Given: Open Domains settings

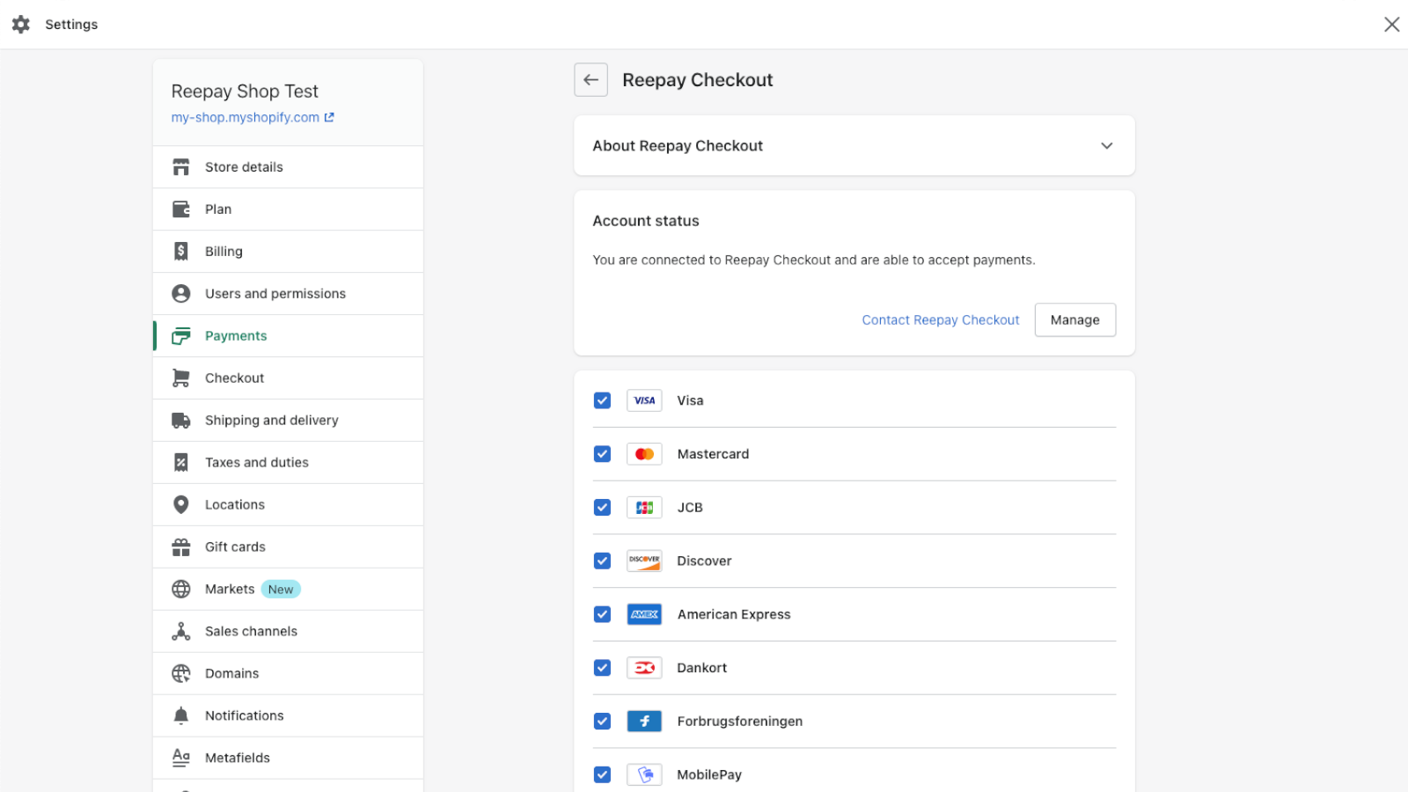Looking at the screenshot, I should tap(288, 674).
